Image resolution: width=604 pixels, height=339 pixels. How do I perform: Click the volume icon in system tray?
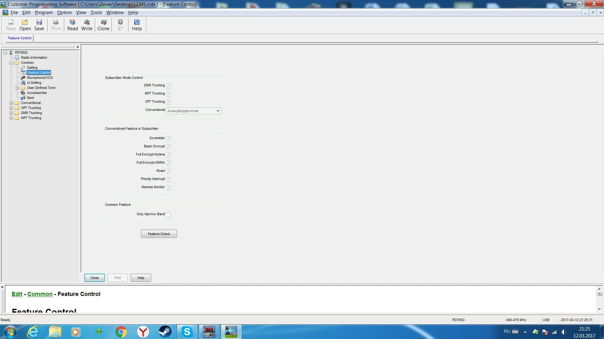(x=564, y=332)
